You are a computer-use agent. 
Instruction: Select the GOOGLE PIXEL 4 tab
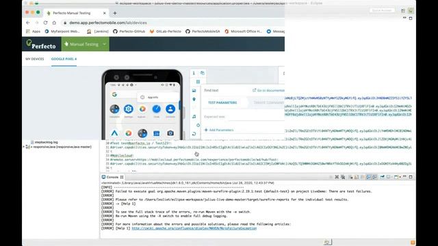coord(64,59)
